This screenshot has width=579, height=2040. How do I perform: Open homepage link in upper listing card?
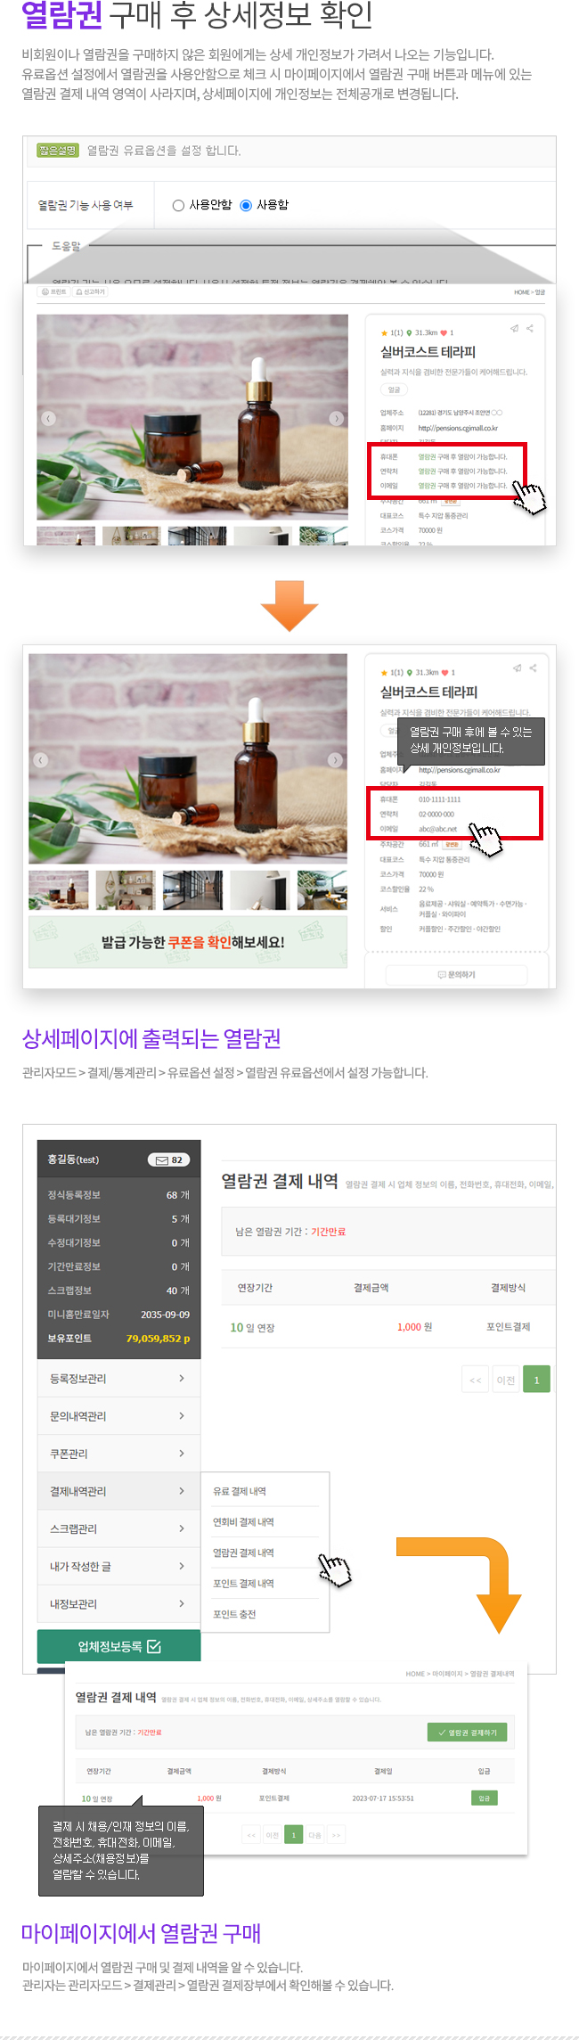point(458,428)
